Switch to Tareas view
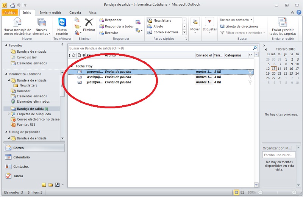 (x=34, y=176)
